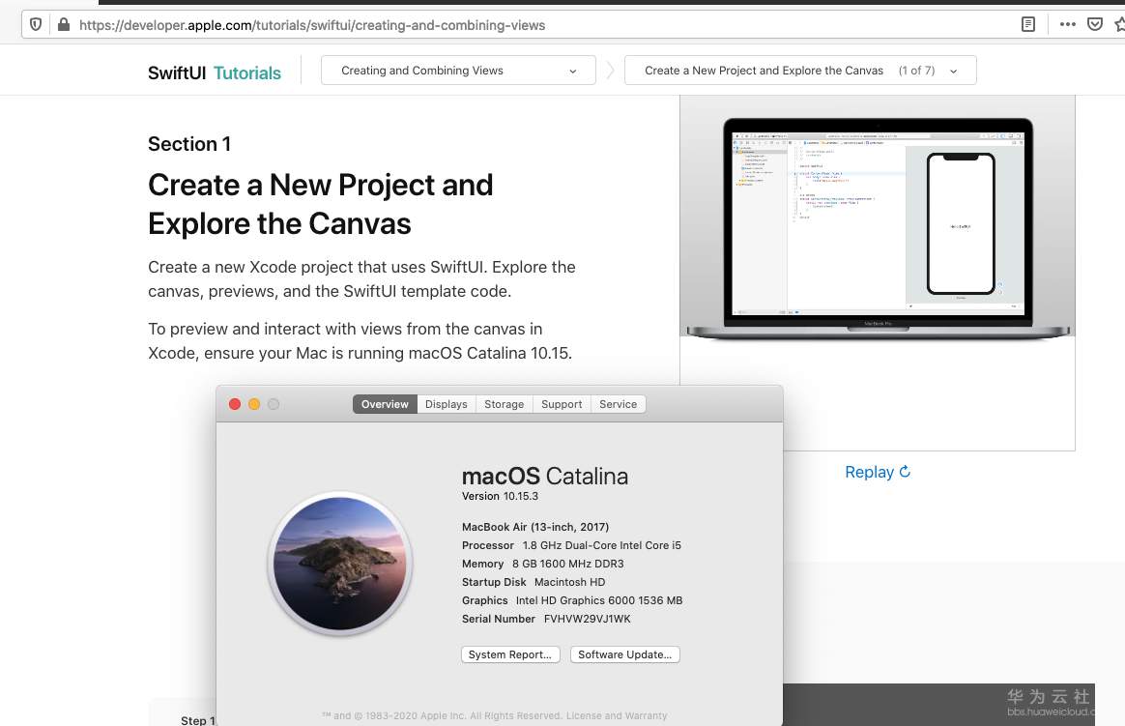Click the Save to Pocket icon
The height and width of the screenshot is (726, 1125).
click(1094, 24)
